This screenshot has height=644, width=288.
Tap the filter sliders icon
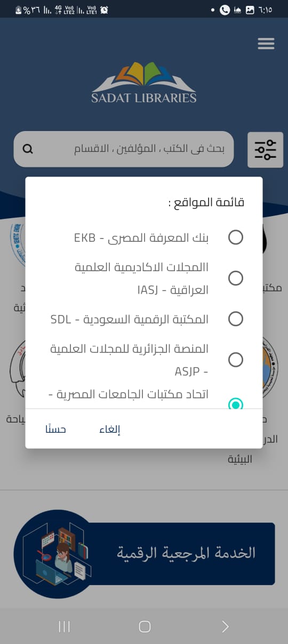click(266, 149)
